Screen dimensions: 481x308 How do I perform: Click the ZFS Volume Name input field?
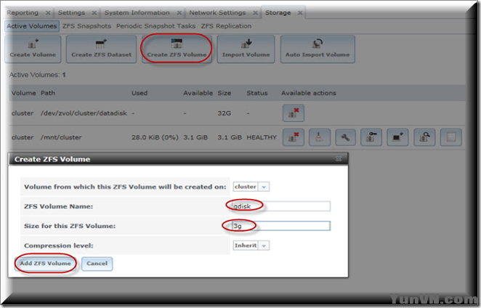[x=281, y=206]
